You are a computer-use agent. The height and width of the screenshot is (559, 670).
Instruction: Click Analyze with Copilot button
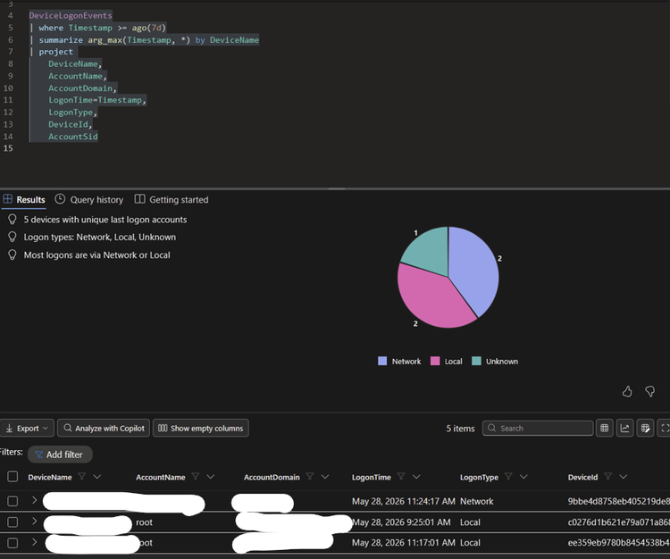coord(104,428)
